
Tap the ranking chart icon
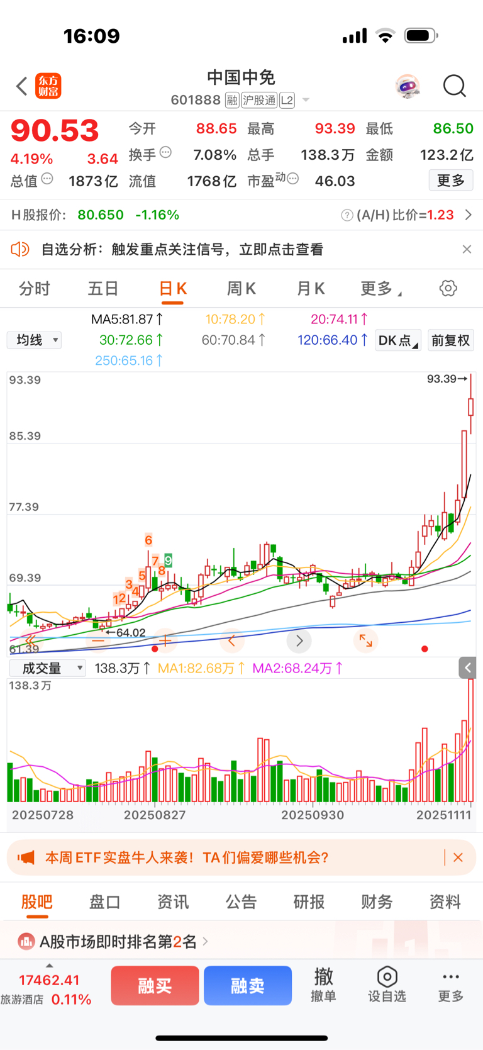point(26,942)
